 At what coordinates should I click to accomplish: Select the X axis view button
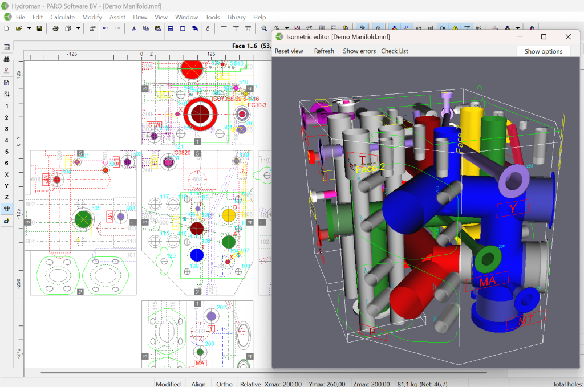(6, 174)
